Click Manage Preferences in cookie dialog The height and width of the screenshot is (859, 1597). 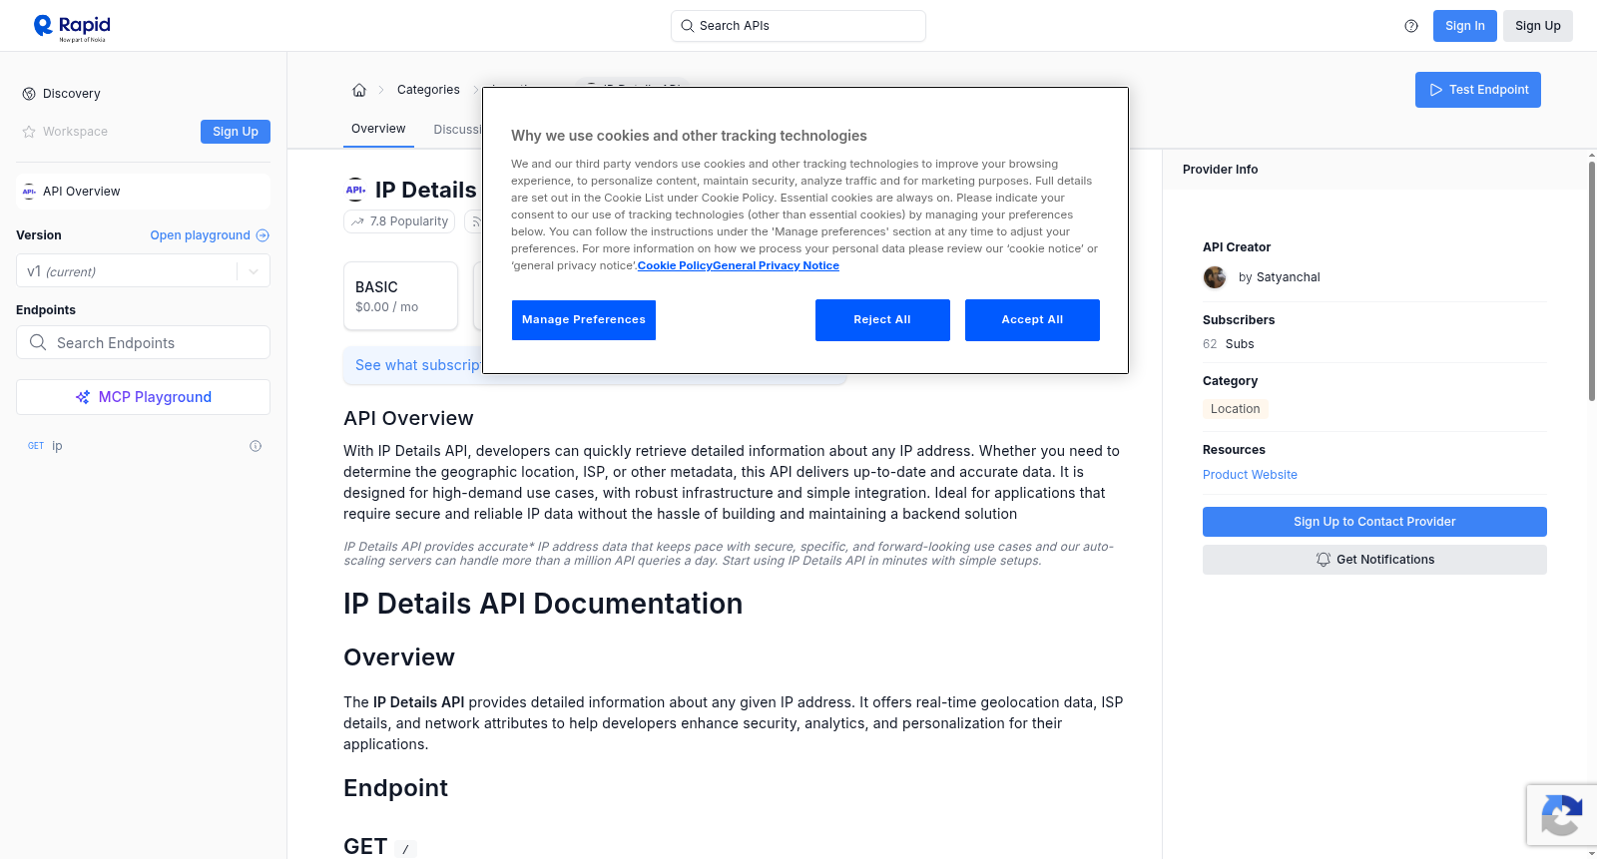point(584,320)
